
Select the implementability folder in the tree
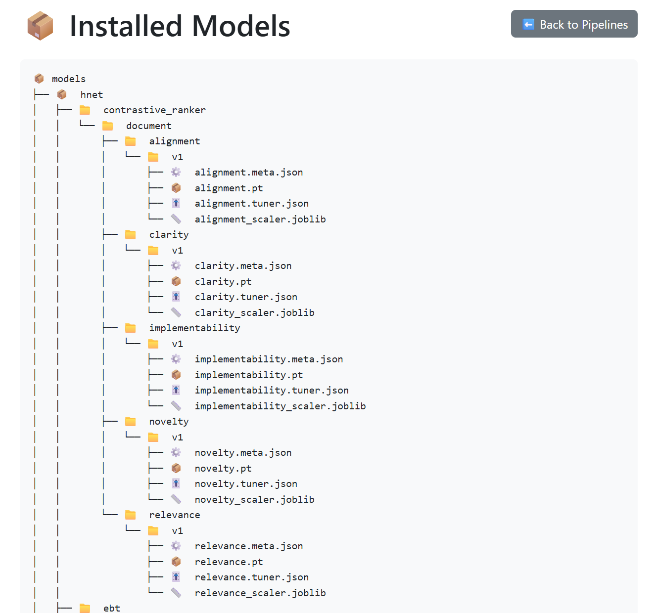pos(194,328)
